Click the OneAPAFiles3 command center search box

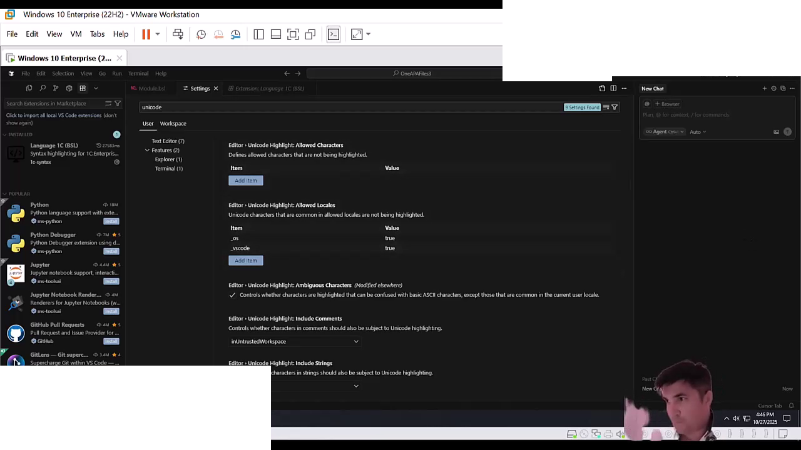click(412, 74)
